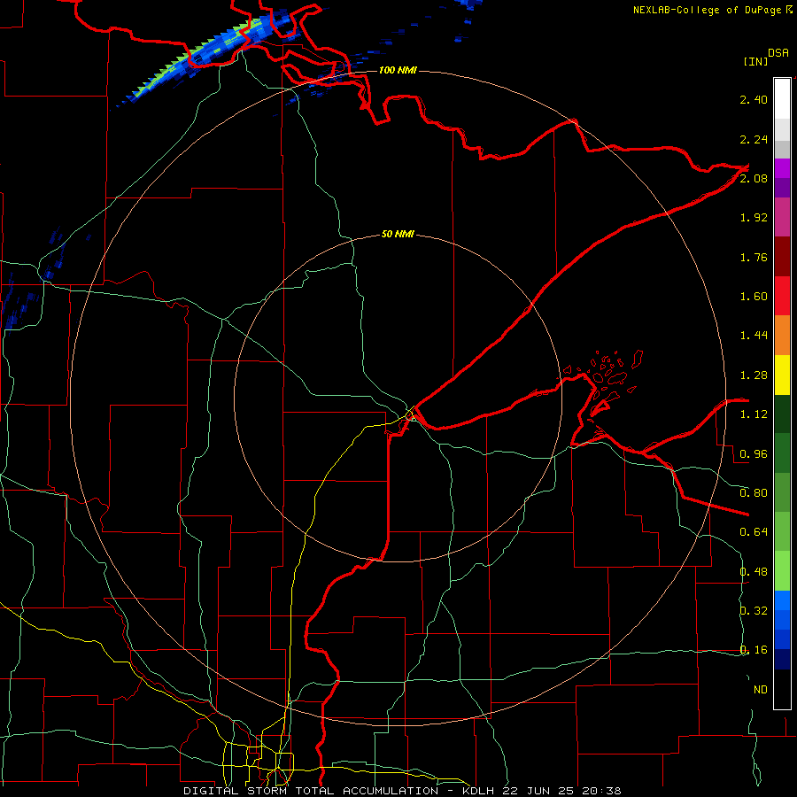Select the dark red legend swatch
The height and width of the screenshot is (797, 797).
coord(782,256)
